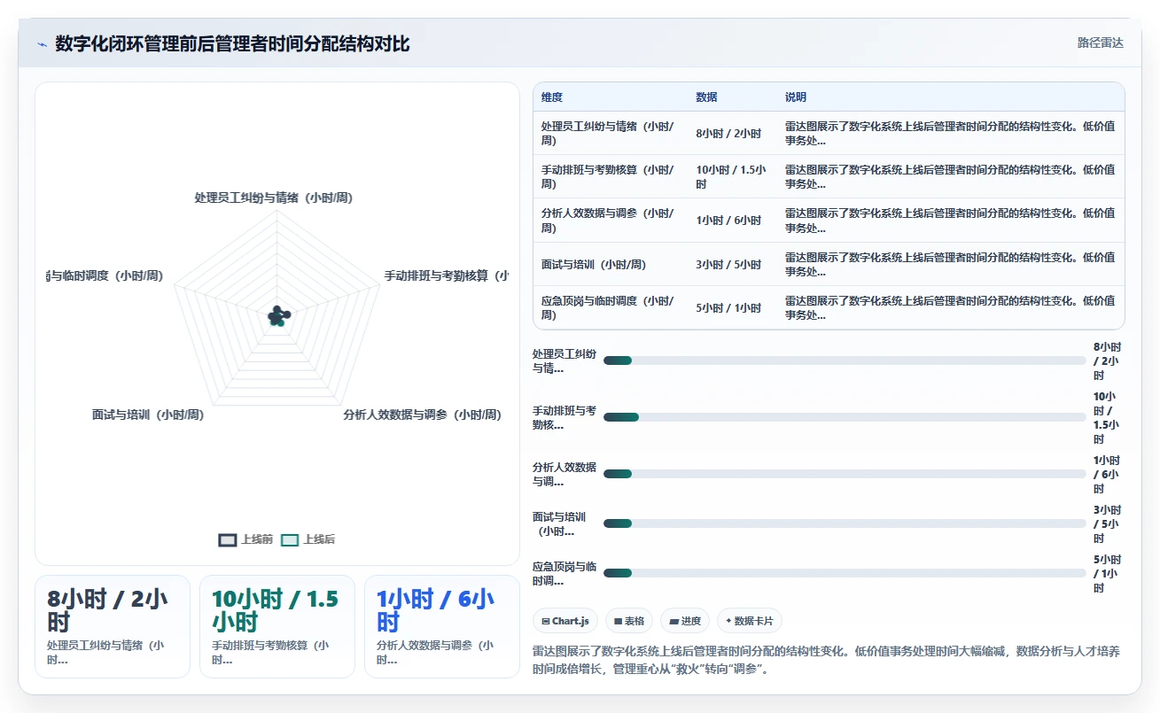Click progress bar for 应急顶岗与临时调
The height and width of the screenshot is (713, 1160).
(845, 573)
